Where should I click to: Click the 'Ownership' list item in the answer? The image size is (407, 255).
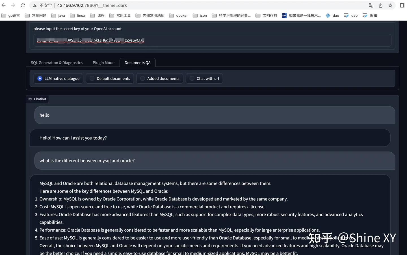pyautogui.click(x=164, y=199)
